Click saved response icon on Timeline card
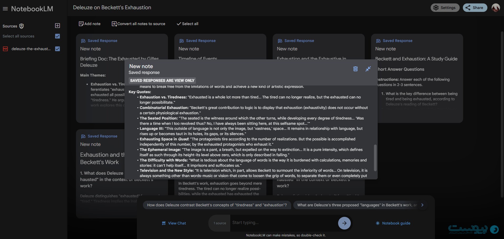This screenshot has width=504, height=239. [182, 41]
